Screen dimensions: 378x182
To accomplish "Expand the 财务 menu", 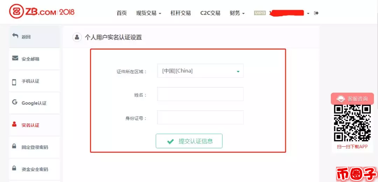I will pos(237,13).
